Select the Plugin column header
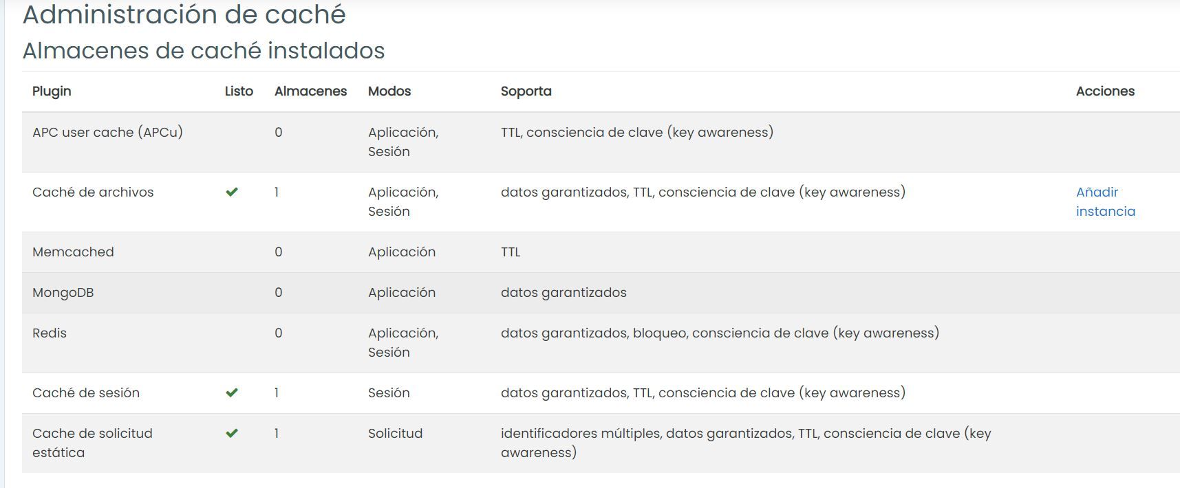Screen dimensions: 1180x488 52,91
